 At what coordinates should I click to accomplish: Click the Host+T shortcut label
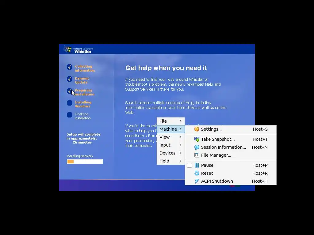[260, 139]
